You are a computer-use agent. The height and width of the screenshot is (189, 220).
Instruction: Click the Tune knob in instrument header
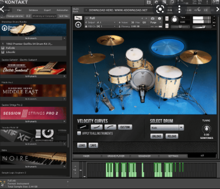point(174,20)
